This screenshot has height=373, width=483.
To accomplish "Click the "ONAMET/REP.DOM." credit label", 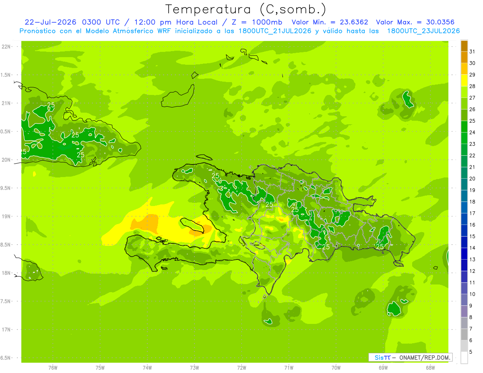I will pyautogui.click(x=424, y=357).
